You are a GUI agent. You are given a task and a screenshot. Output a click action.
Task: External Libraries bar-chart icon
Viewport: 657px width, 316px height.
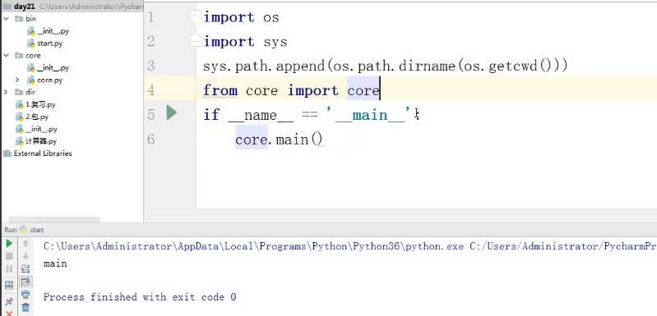[7, 153]
